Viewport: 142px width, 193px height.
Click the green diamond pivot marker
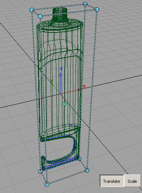point(64,104)
